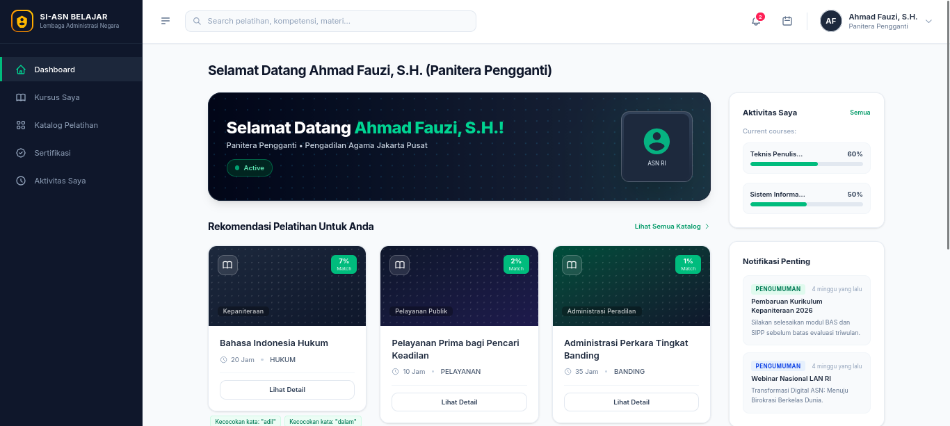Viewport: 950px width, 426px height.
Task: Open the calendar icon in header
Action: (x=787, y=21)
